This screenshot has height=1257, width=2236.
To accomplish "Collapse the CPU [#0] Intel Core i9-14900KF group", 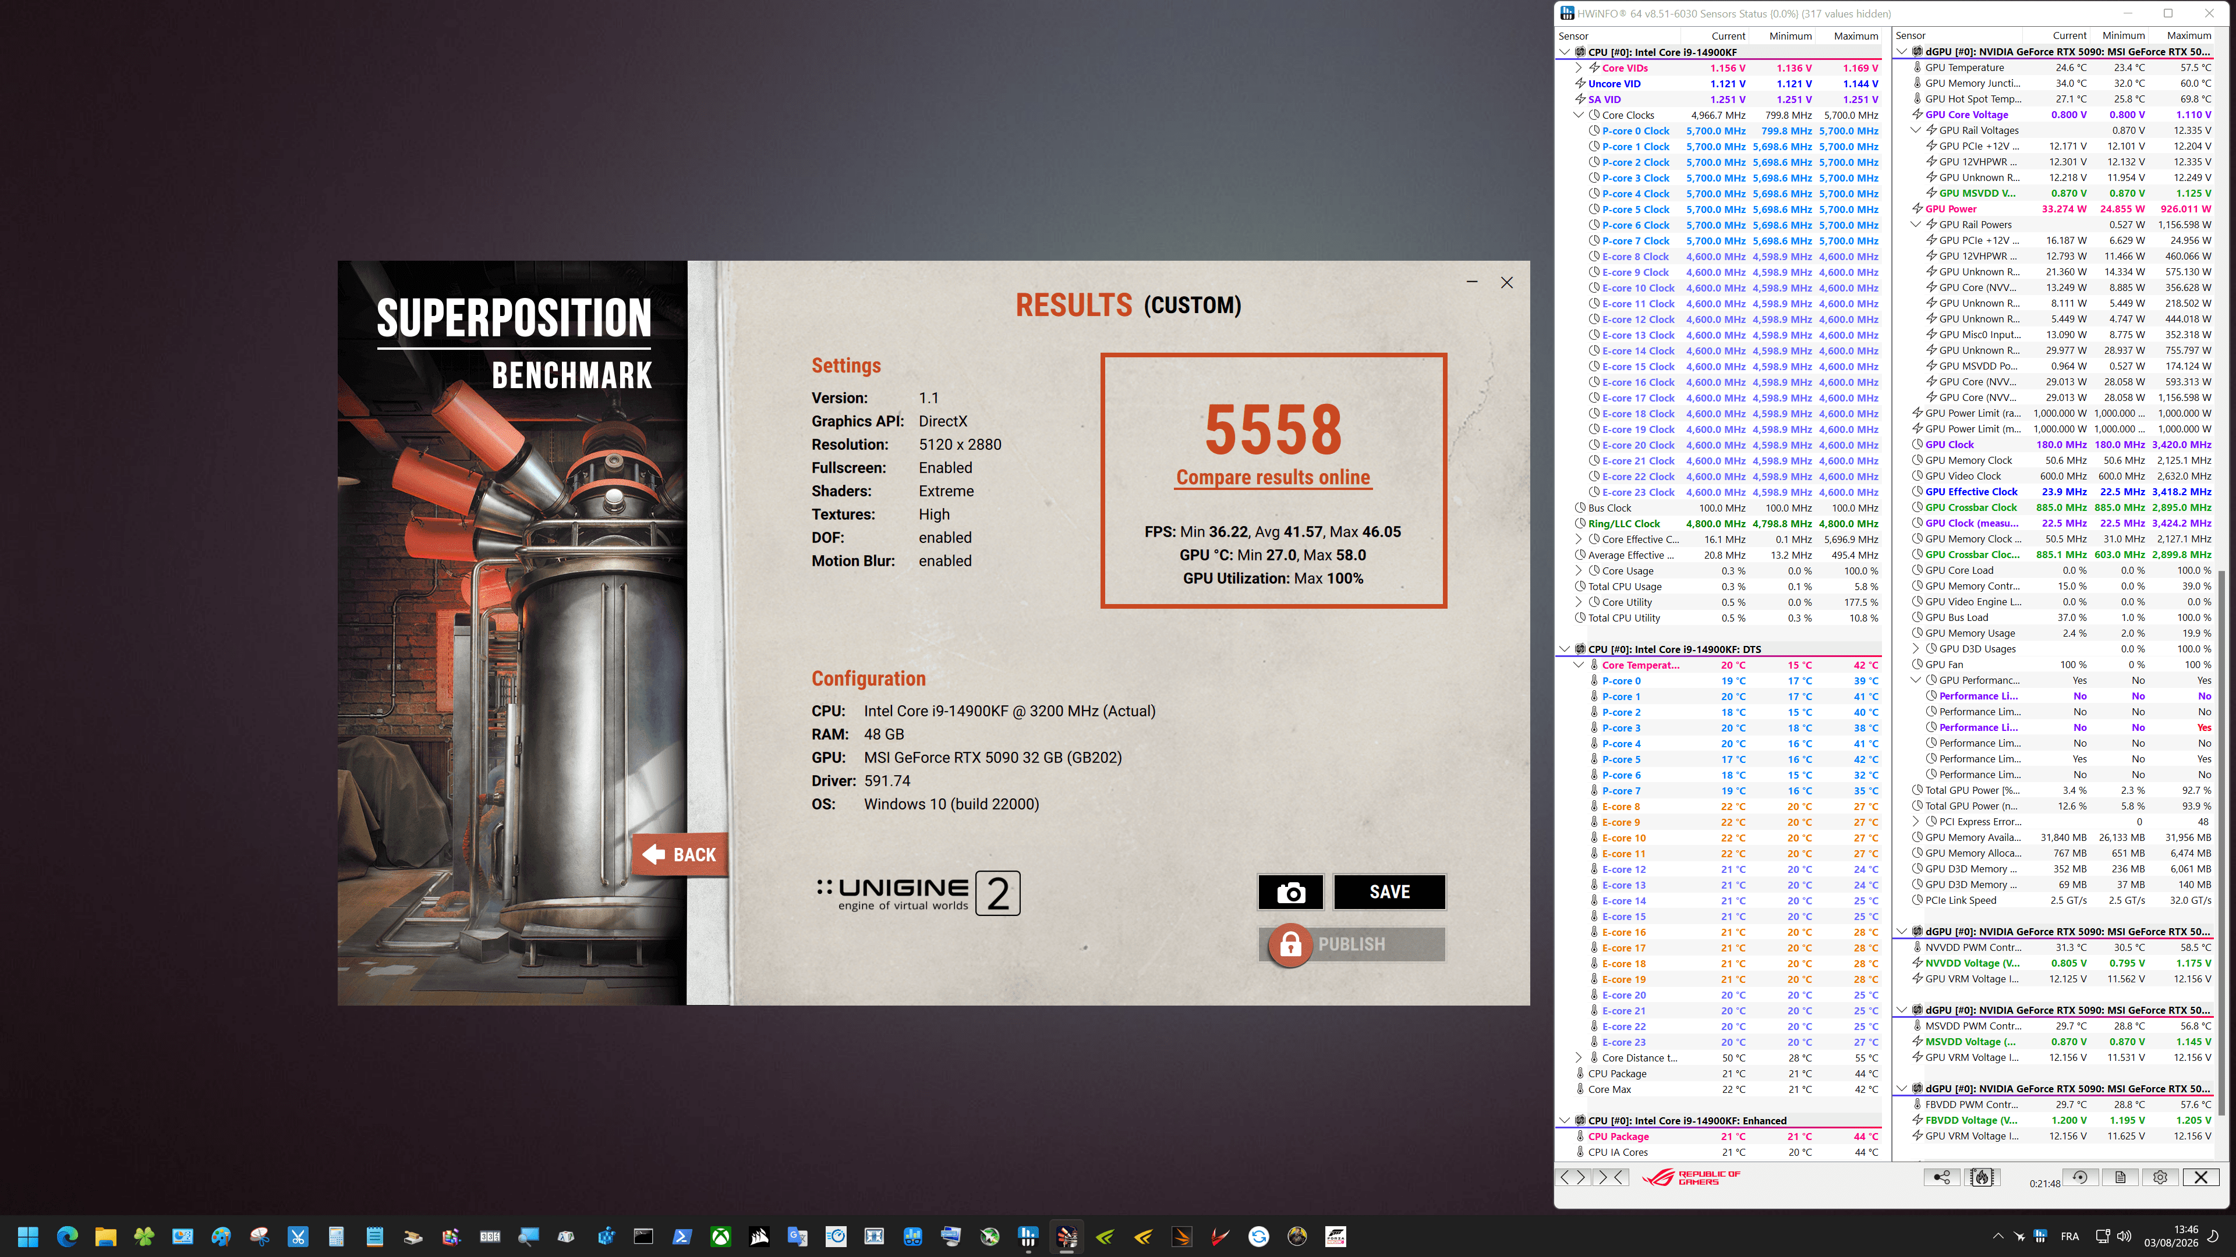I will (x=1565, y=52).
